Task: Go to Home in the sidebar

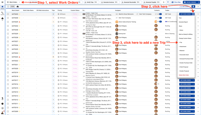Action: [2, 7]
